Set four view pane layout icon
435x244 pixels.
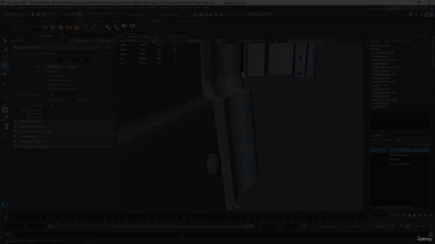[x=5, y=118]
